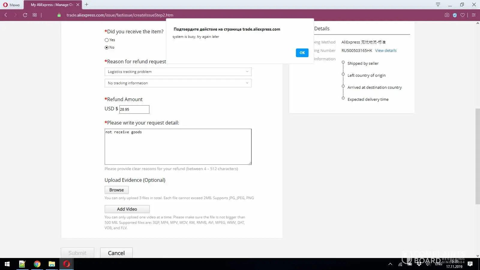
Task: Click Left country of origin step
Action: [366, 76]
